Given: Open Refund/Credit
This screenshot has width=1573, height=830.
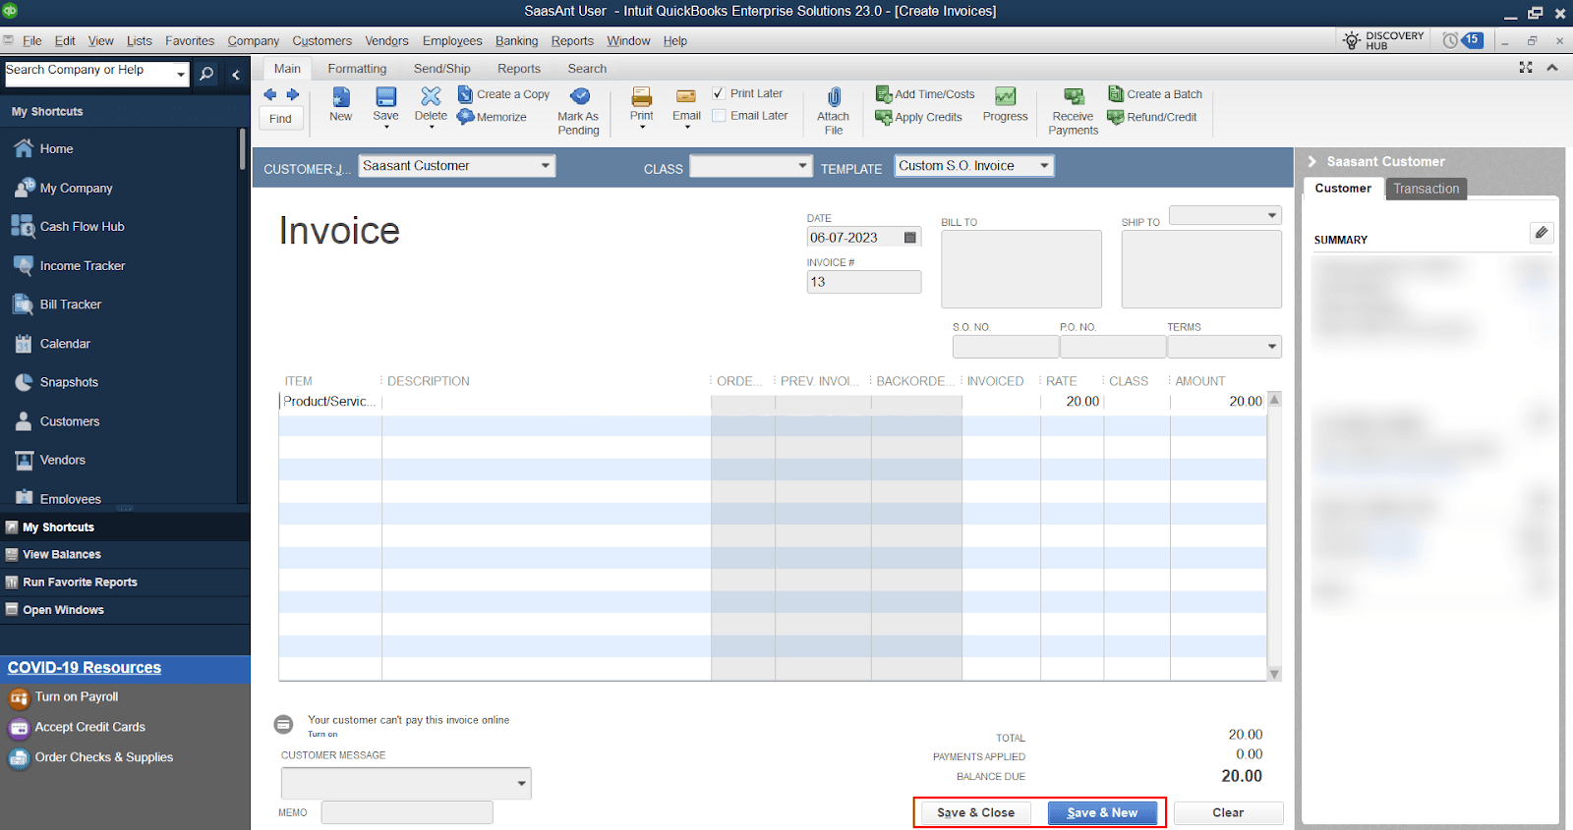Looking at the screenshot, I should 1152,117.
